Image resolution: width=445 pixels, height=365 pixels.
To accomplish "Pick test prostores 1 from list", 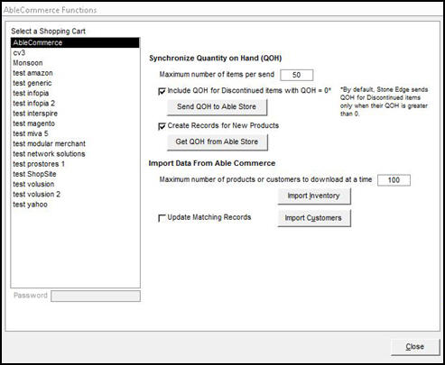I will (75, 164).
